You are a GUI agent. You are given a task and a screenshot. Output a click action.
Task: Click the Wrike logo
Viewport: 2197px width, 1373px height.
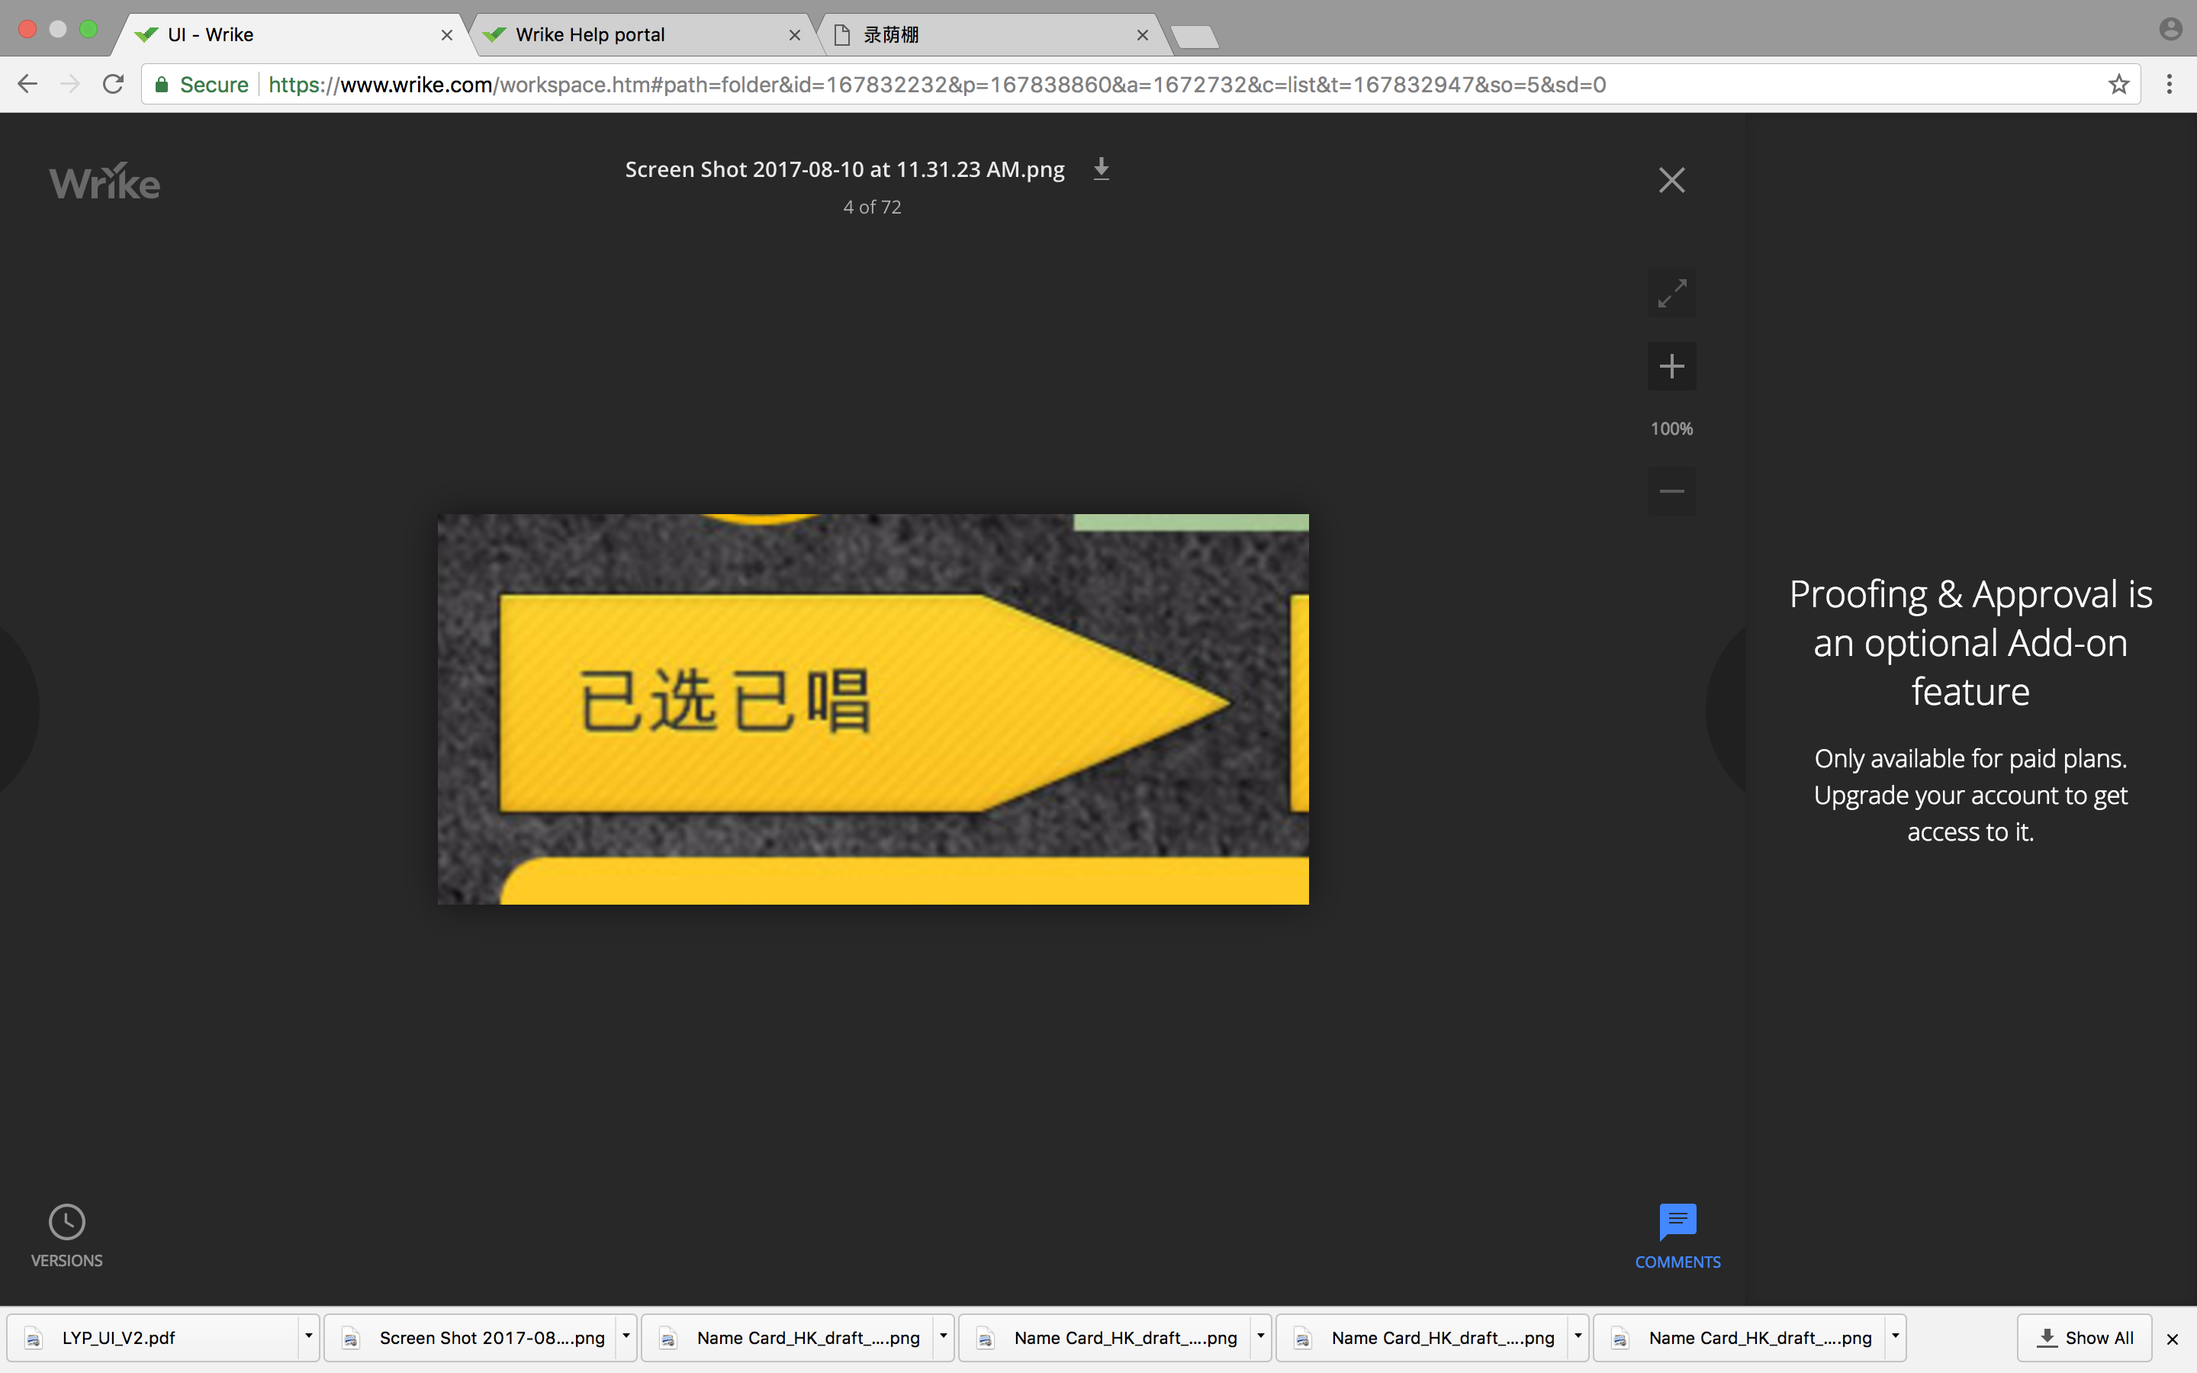tap(105, 182)
